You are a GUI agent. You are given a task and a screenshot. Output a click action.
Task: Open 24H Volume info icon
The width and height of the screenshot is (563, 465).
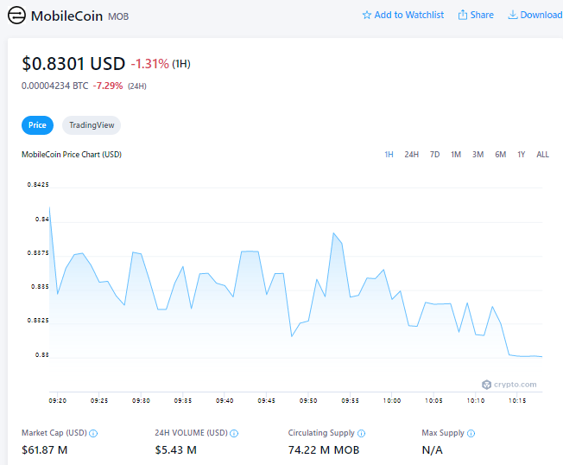click(234, 433)
